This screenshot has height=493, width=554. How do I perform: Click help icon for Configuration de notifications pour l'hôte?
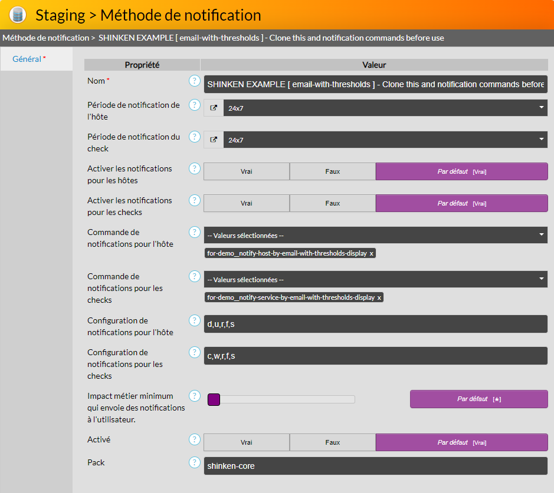[194, 320]
